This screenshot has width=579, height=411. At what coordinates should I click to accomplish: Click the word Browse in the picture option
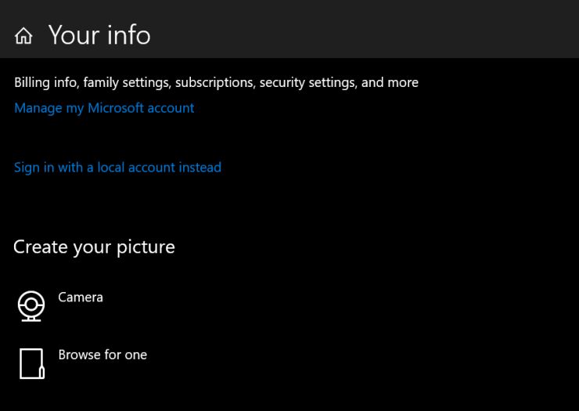[79, 355]
